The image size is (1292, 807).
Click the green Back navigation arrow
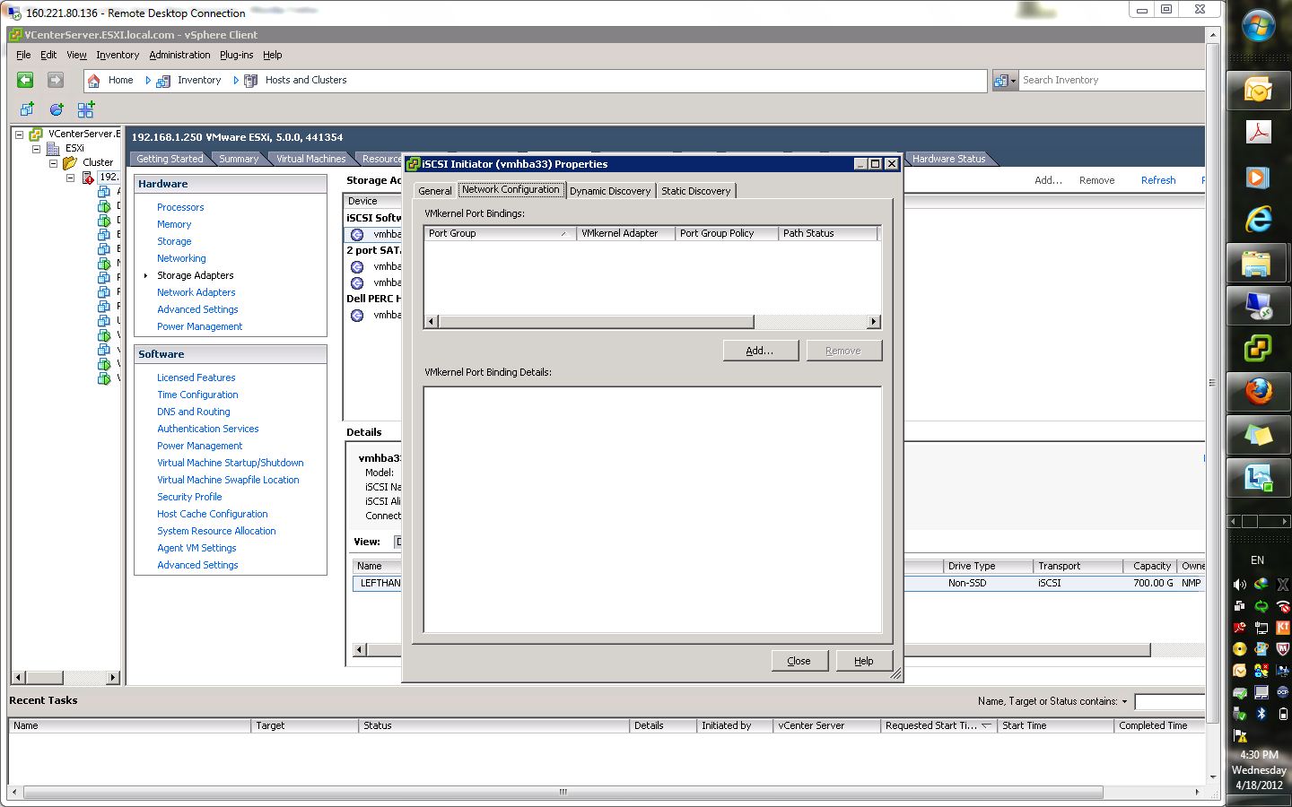[x=25, y=80]
